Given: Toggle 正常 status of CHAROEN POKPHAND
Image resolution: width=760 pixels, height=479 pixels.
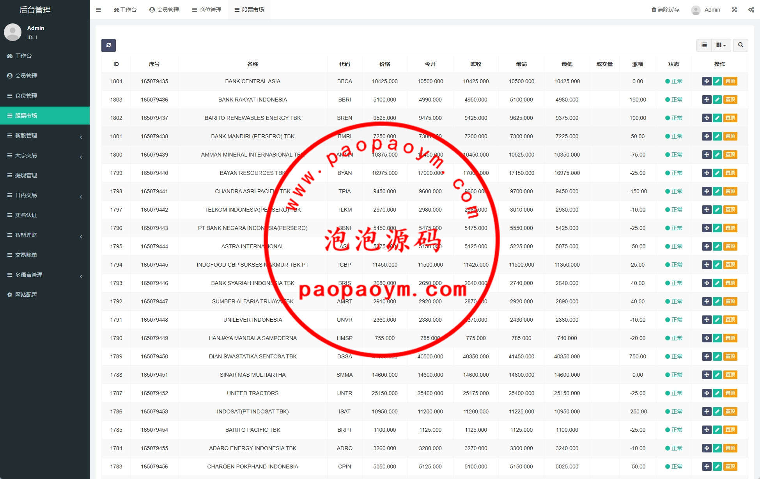Looking at the screenshot, I should 674,467.
